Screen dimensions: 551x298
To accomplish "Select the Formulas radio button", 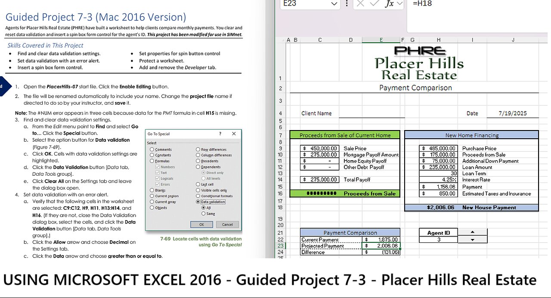I will (152, 161).
